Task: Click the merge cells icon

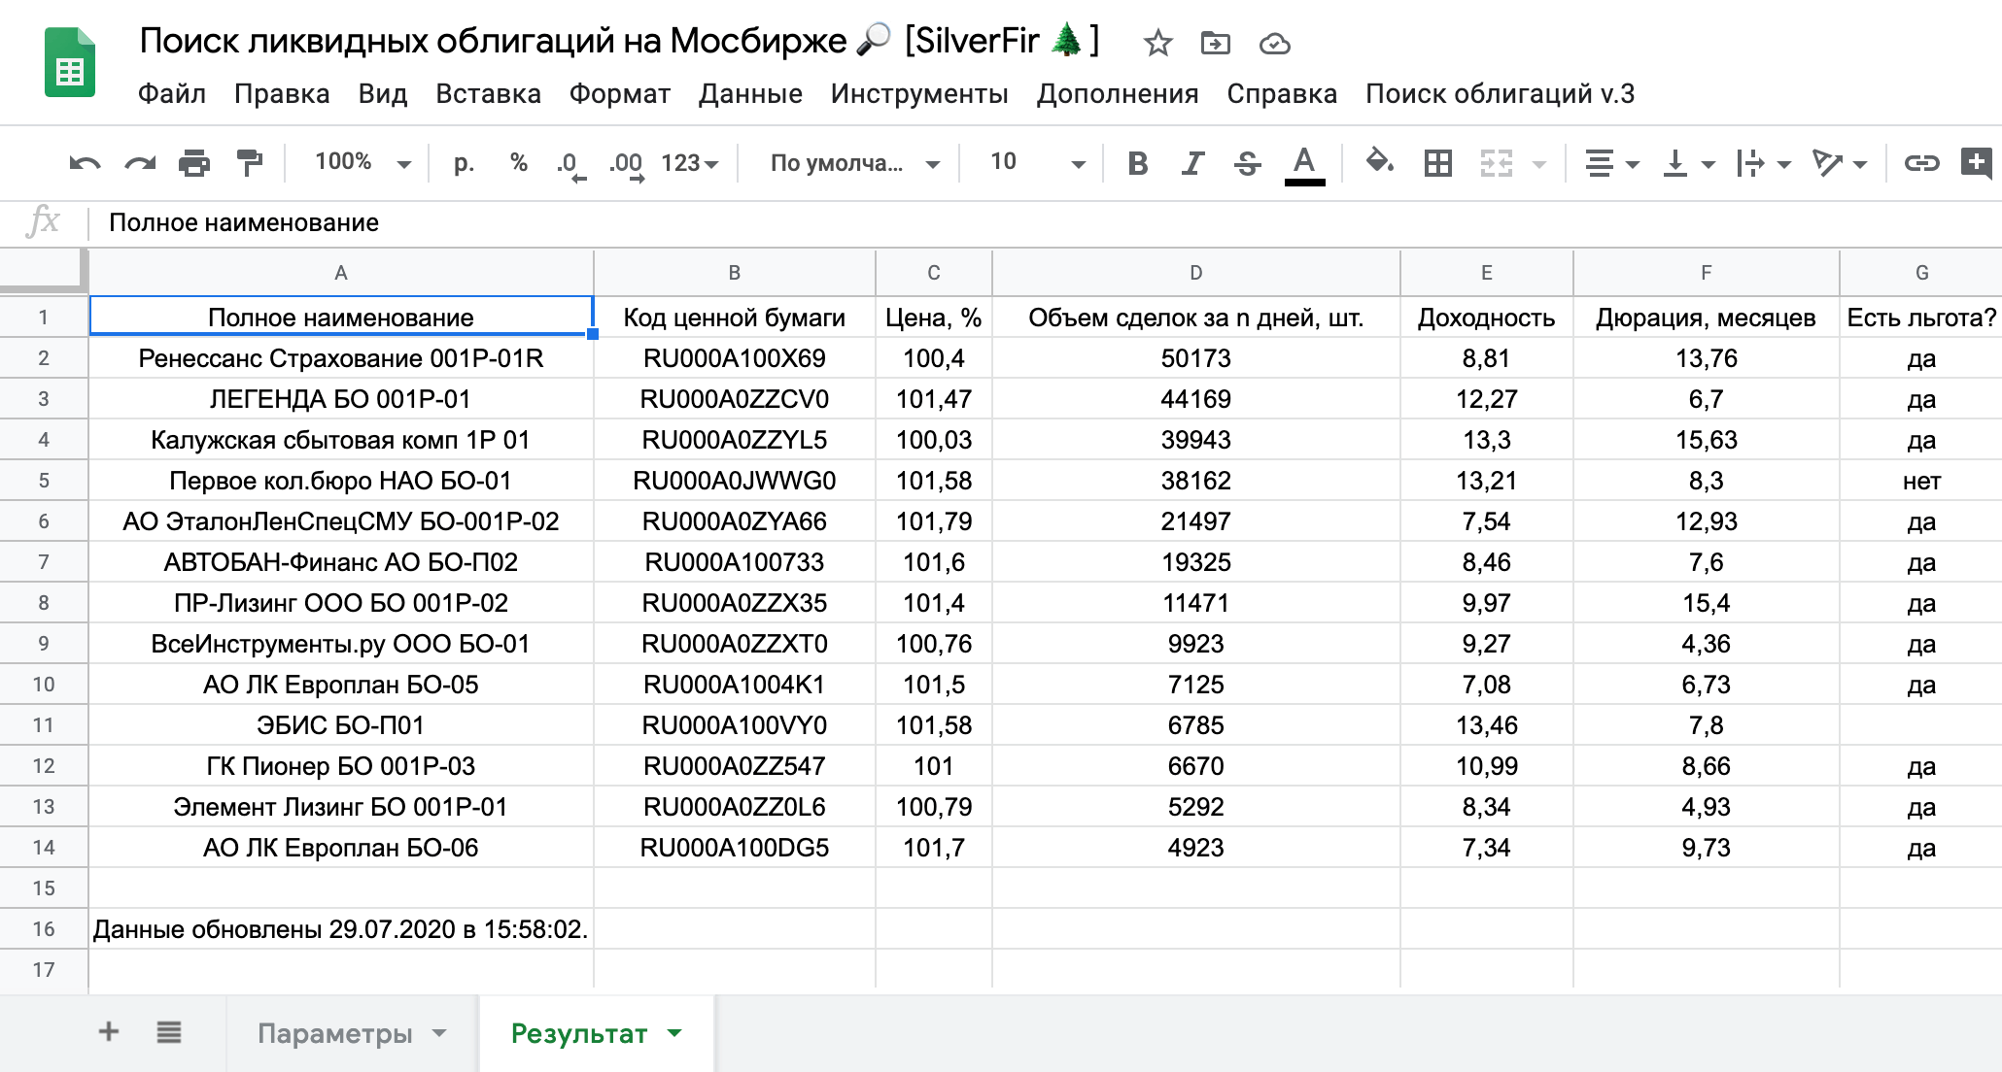Action: pos(1497,163)
